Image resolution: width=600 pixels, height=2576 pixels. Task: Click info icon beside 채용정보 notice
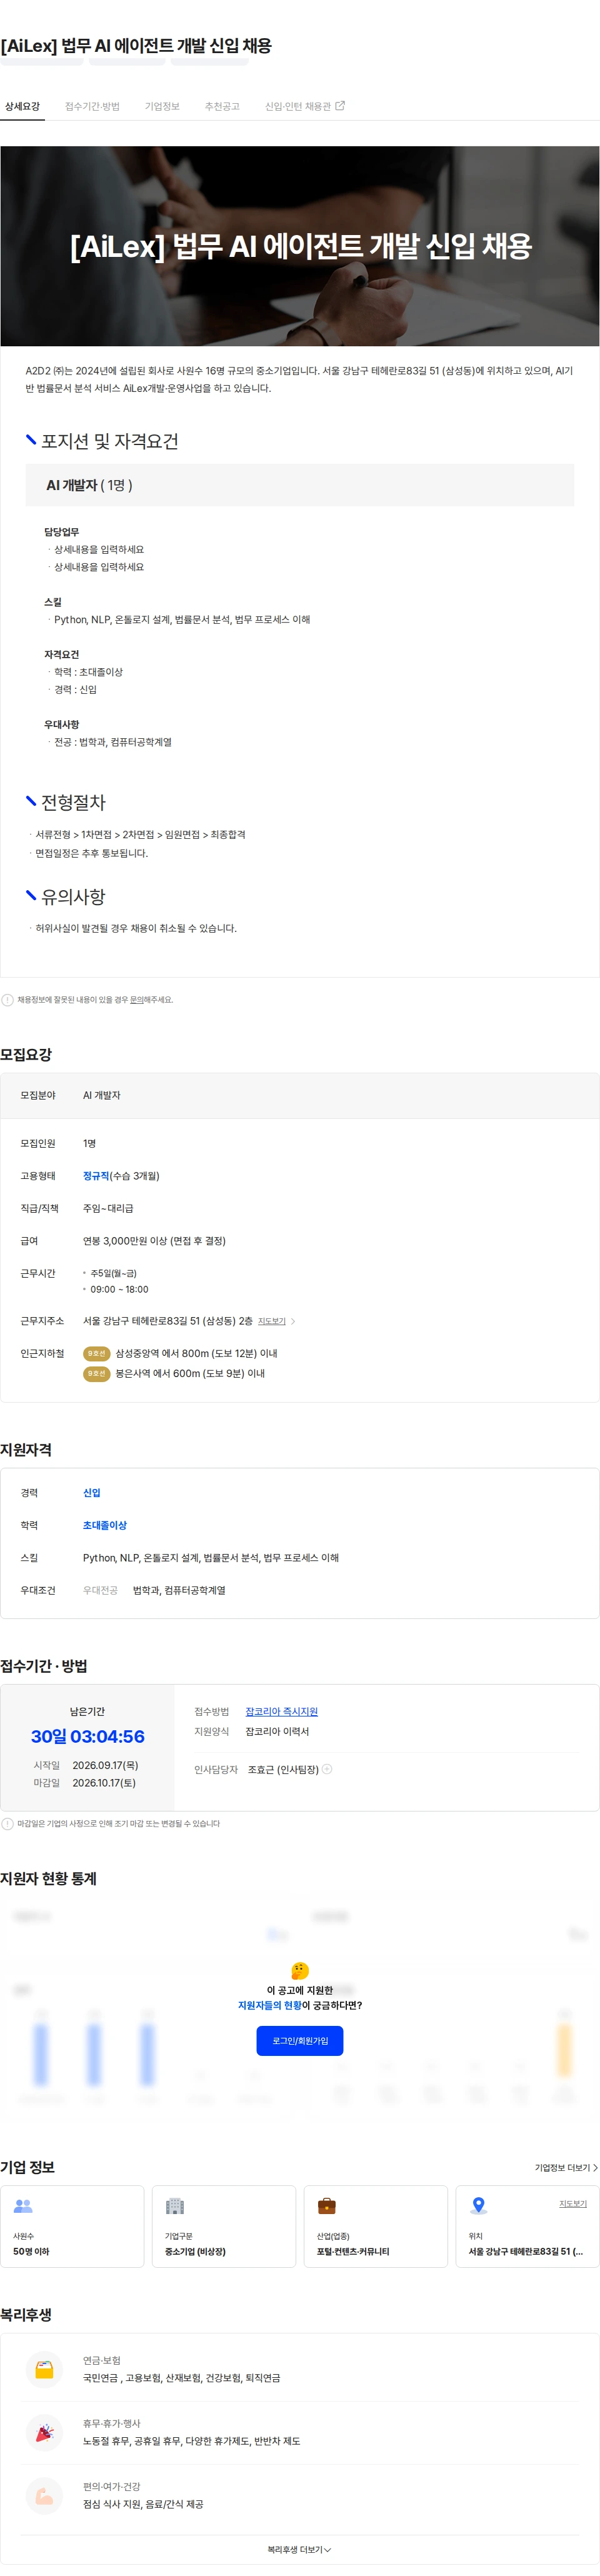pyautogui.click(x=8, y=999)
